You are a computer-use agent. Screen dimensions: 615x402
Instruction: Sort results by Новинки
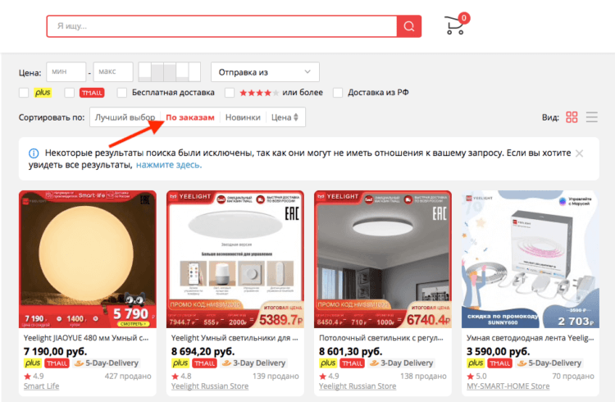tap(243, 117)
